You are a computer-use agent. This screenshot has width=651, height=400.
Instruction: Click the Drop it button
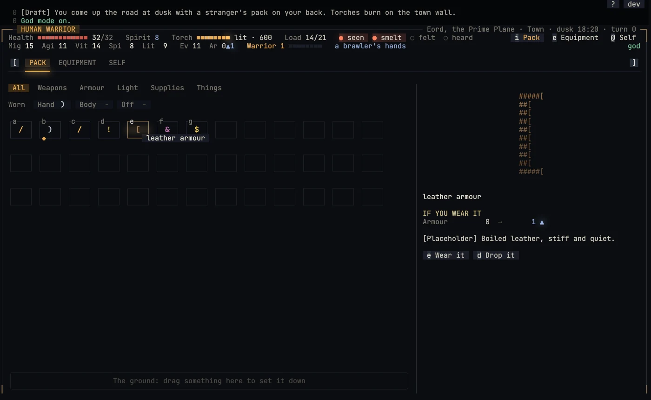pyautogui.click(x=496, y=255)
